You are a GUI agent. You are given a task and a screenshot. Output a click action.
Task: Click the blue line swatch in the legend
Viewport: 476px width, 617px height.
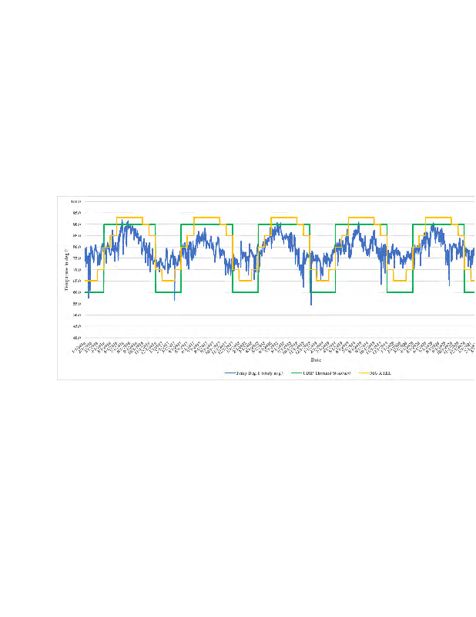230,373
